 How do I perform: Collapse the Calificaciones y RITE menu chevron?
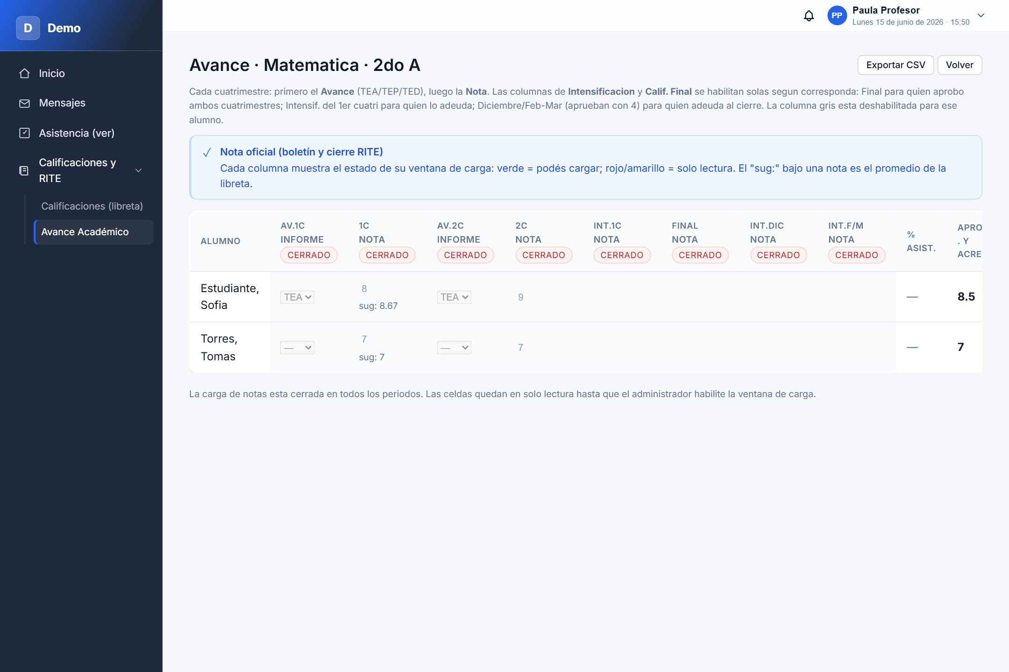click(138, 171)
